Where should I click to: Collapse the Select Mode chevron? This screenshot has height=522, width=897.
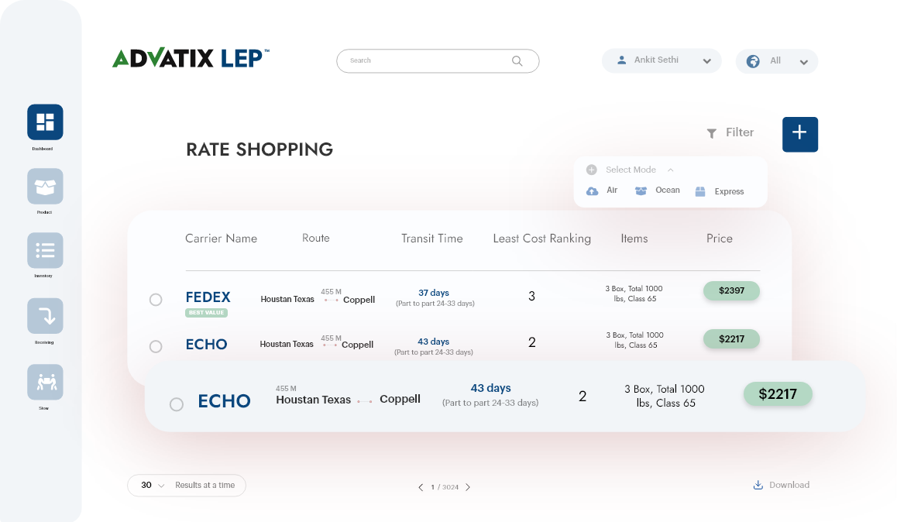point(671,170)
